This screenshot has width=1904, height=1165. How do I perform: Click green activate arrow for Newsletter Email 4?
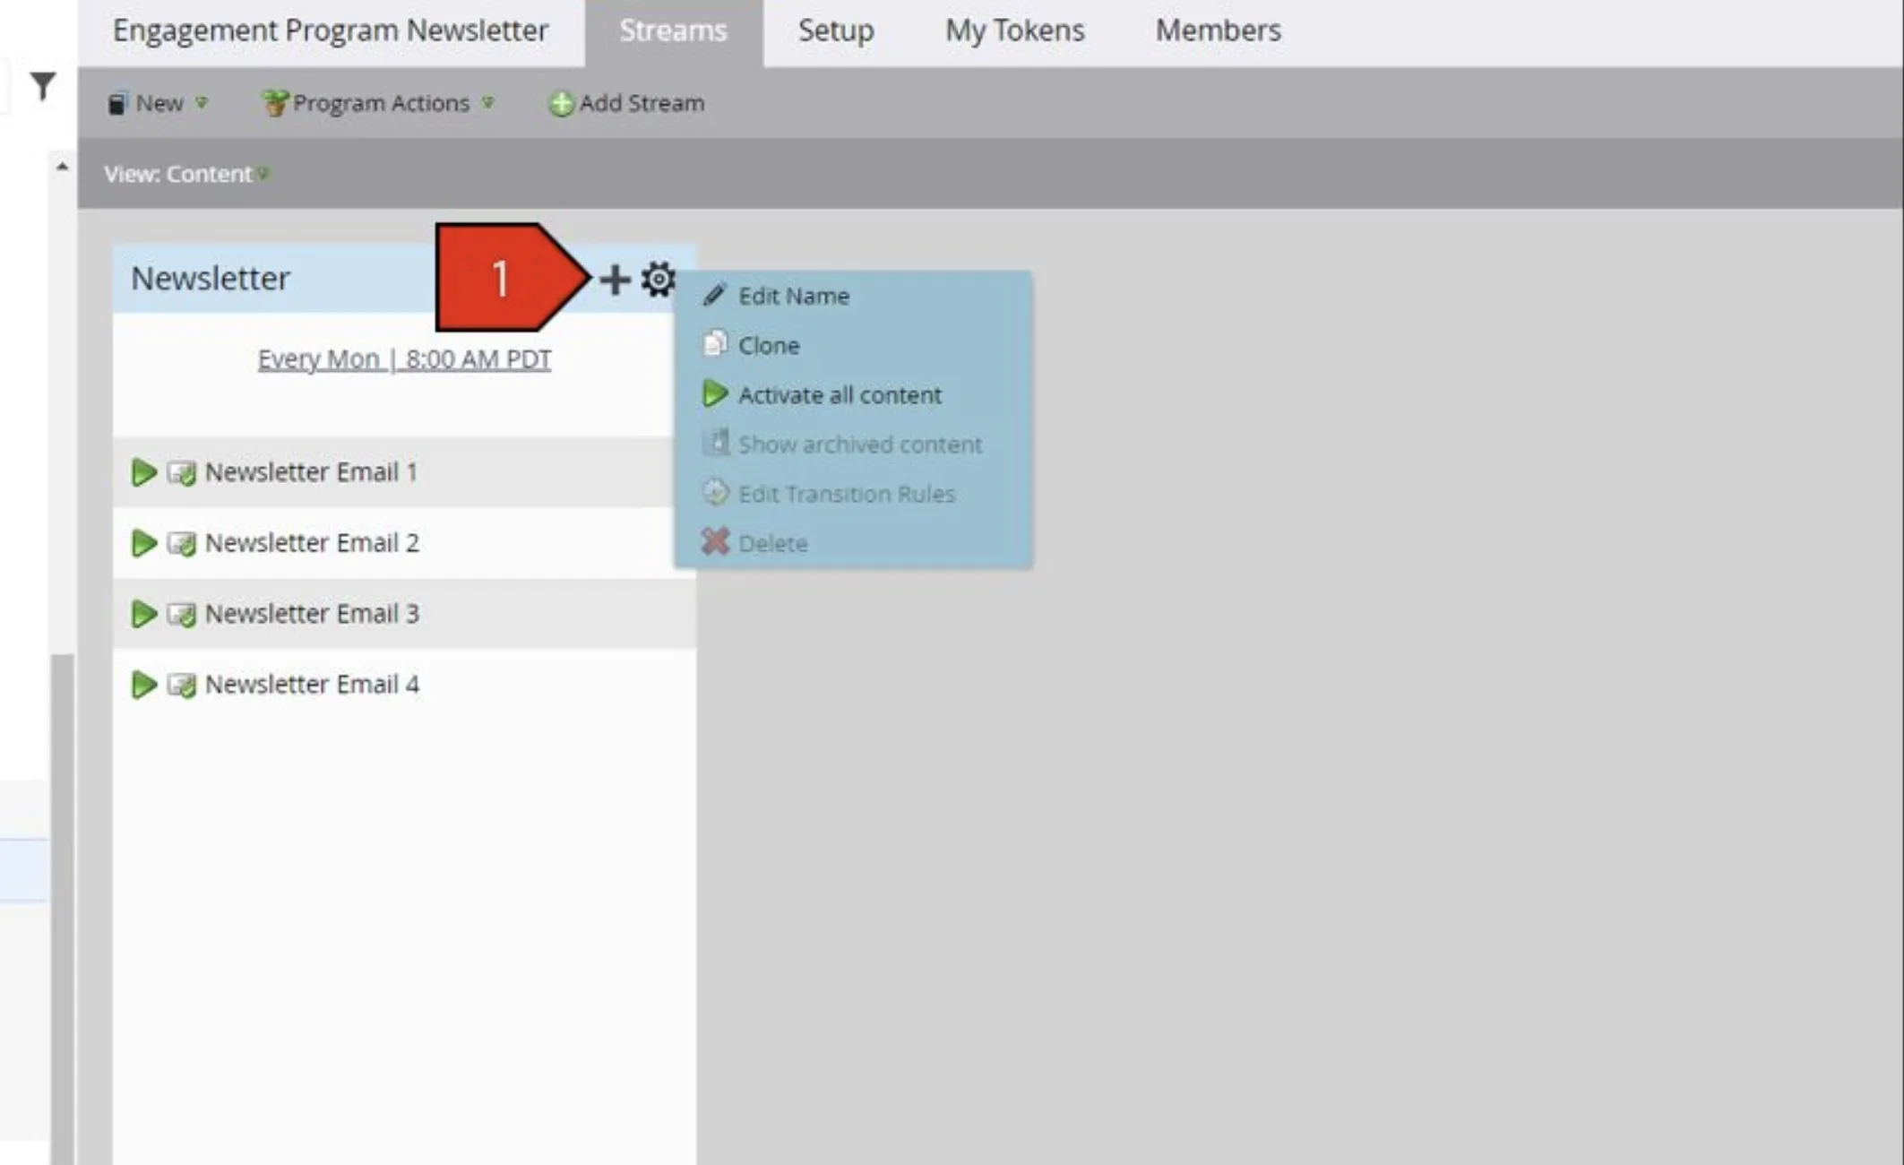pos(143,685)
